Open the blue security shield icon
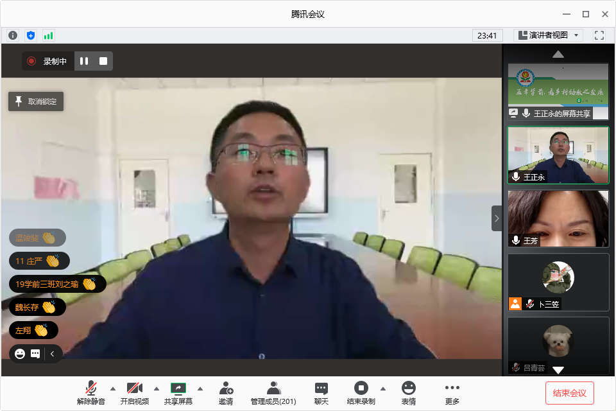The image size is (616, 411). (x=30, y=35)
